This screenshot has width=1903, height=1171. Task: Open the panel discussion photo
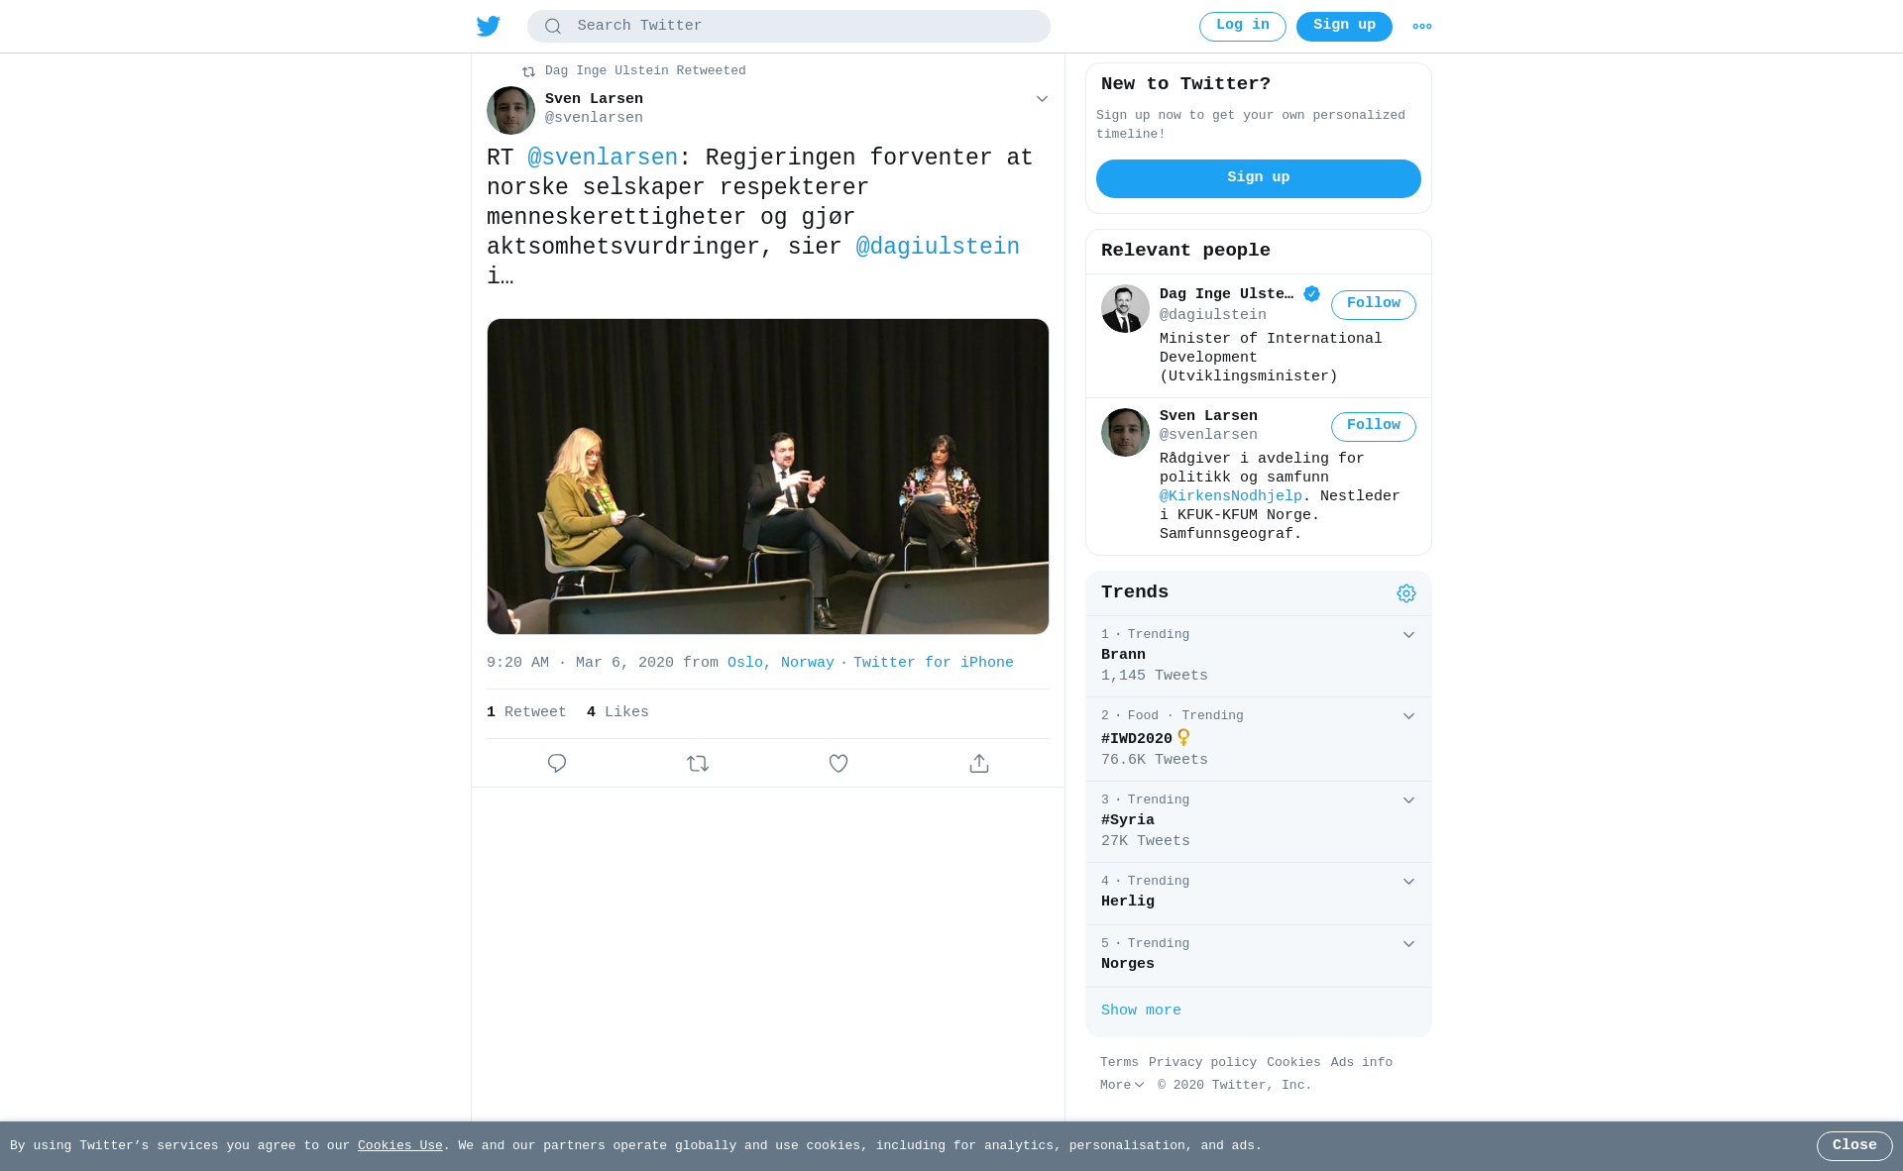768,477
